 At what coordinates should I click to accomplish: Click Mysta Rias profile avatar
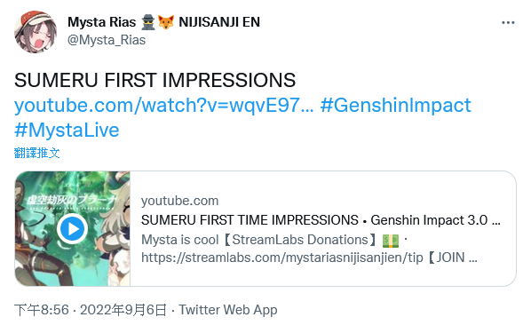pos(36,31)
